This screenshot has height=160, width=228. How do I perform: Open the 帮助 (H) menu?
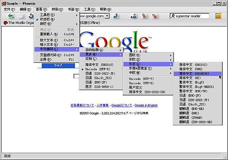click(105, 10)
